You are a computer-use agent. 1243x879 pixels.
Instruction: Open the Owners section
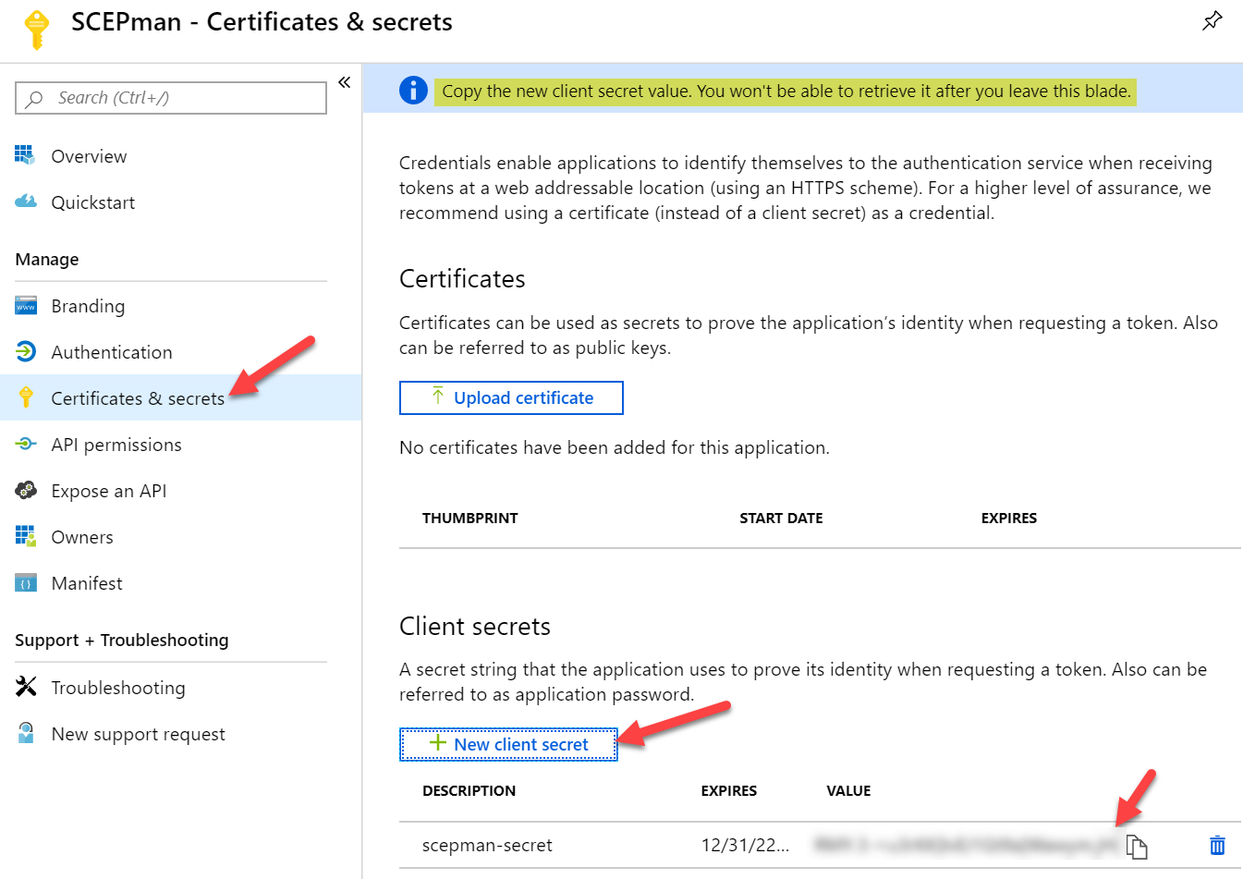click(x=82, y=537)
